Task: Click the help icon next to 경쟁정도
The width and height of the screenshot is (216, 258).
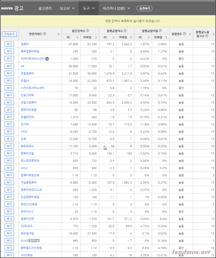Action: (184, 34)
